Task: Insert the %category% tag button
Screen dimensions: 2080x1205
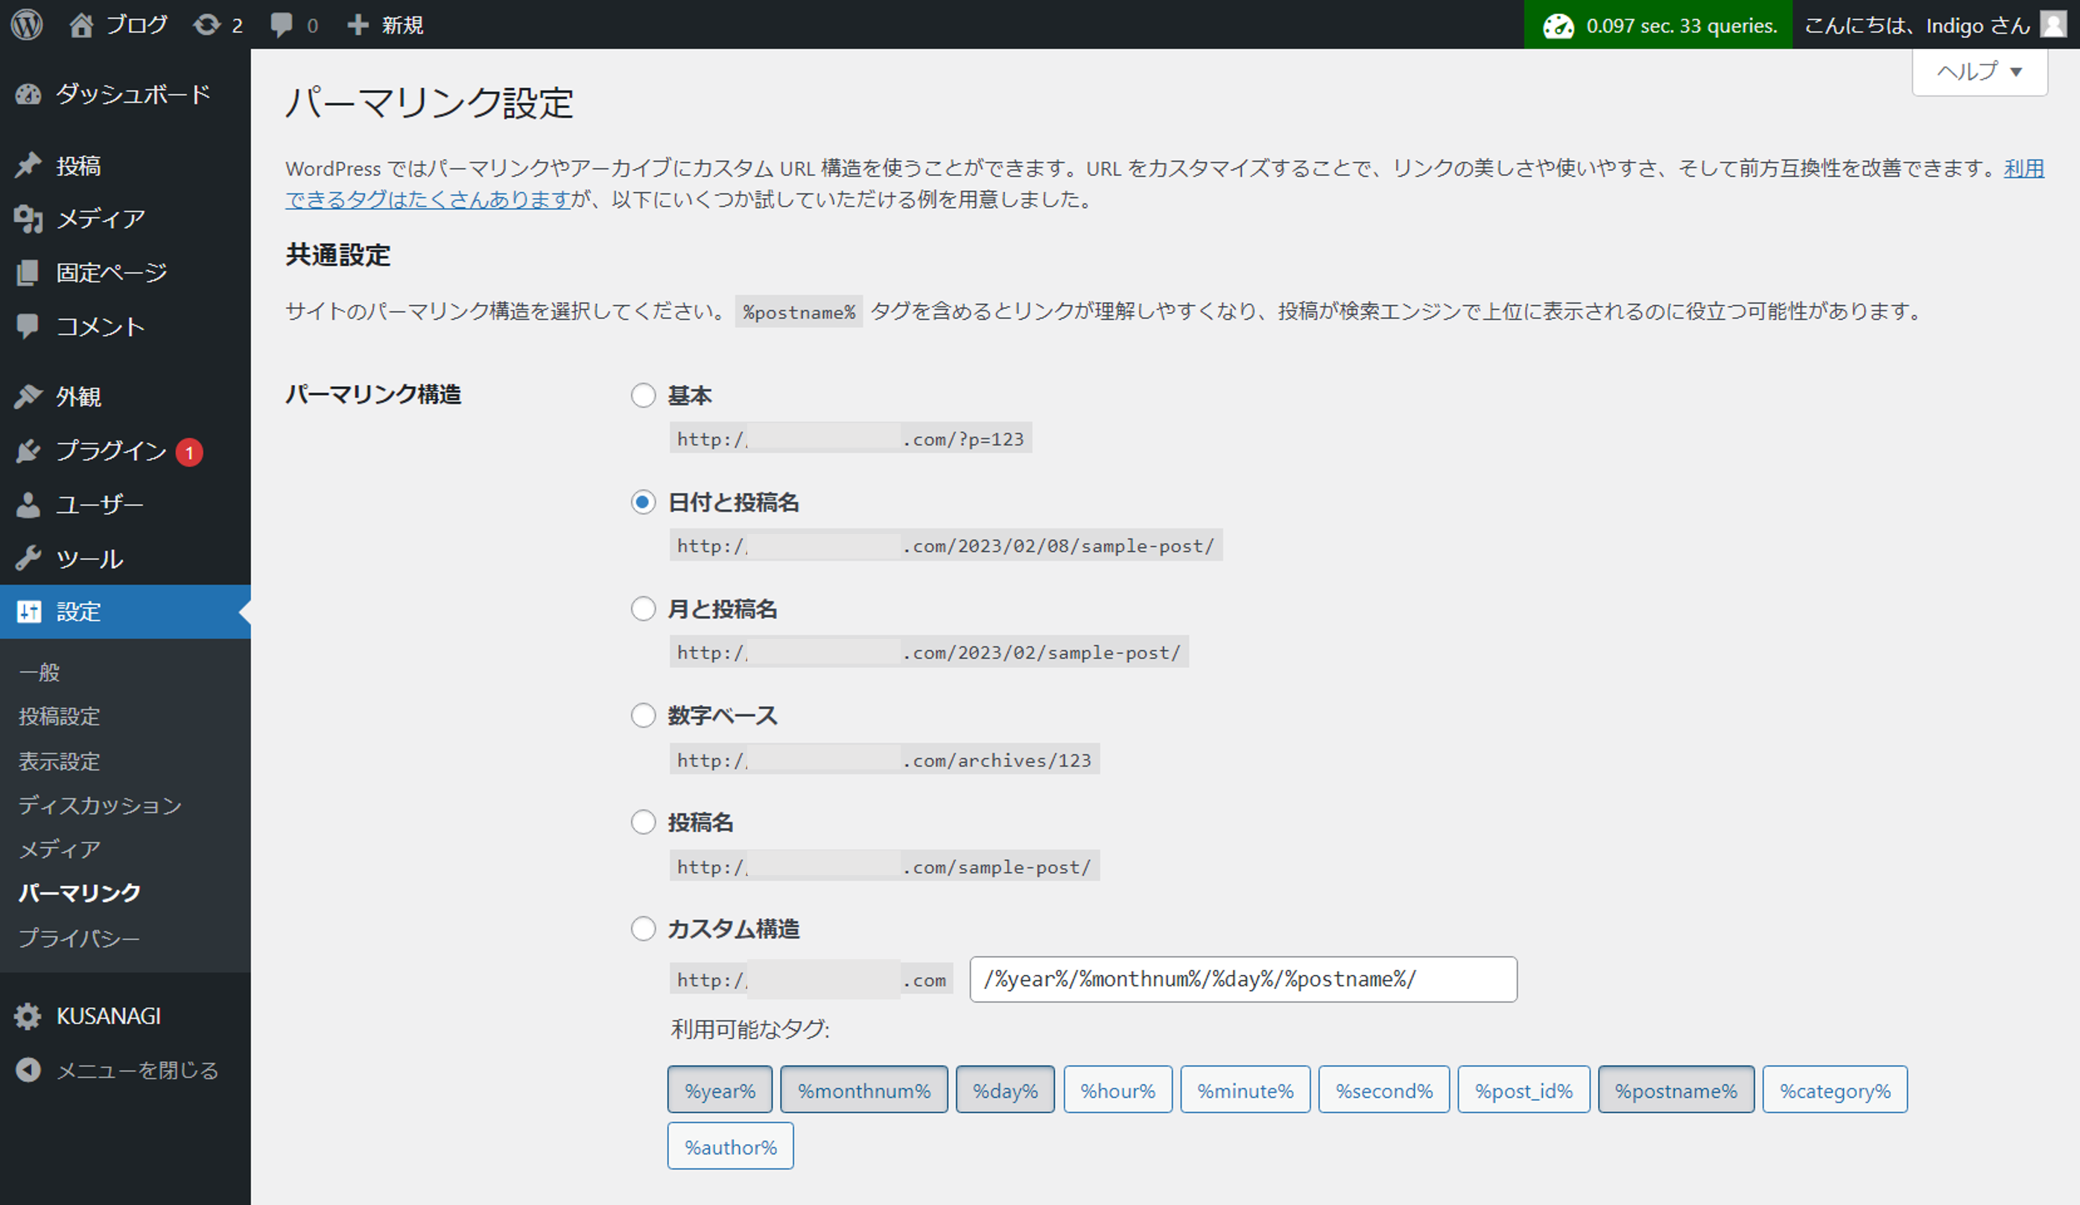Action: (1834, 1090)
